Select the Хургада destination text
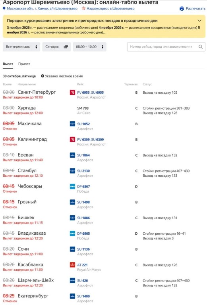The image size is (207, 305). (27, 108)
